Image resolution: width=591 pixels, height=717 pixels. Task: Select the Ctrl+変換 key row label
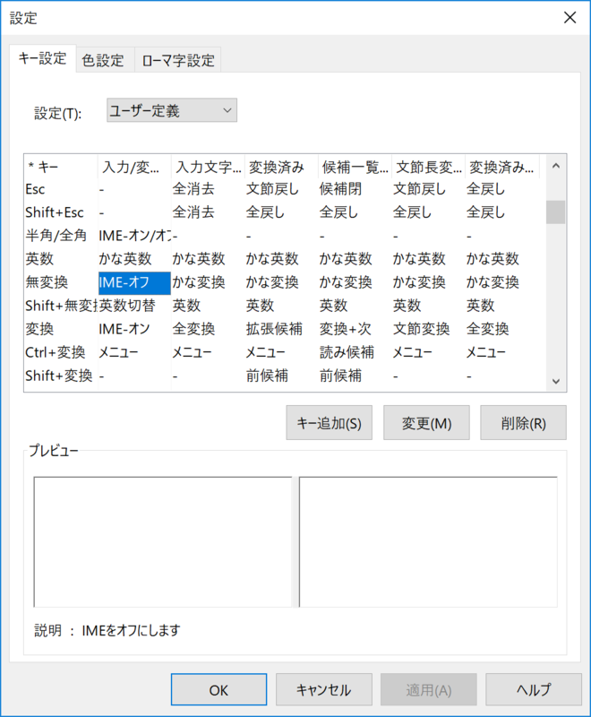pyautogui.click(x=56, y=352)
